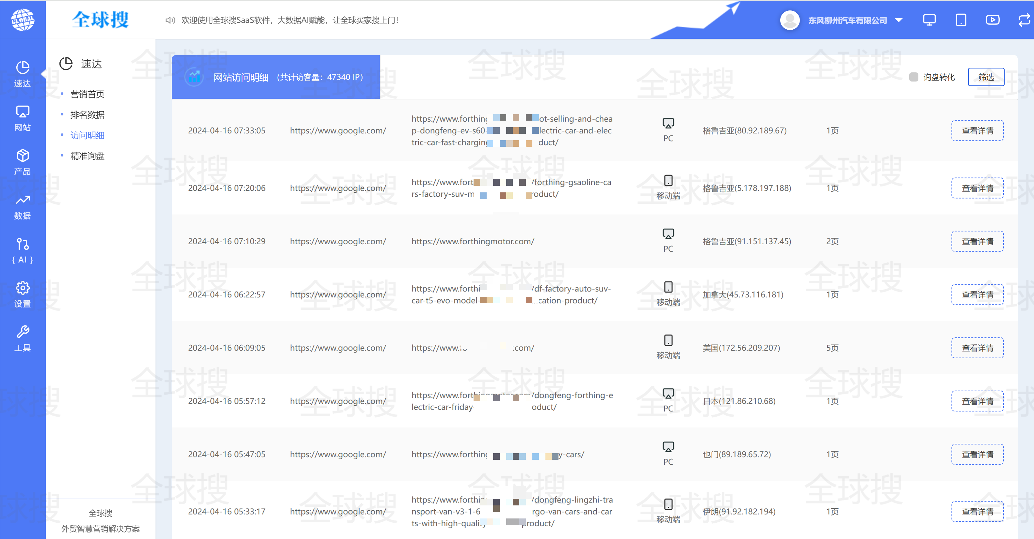Select 精准询盘 menu item
The height and width of the screenshot is (539, 1034).
[x=87, y=156]
